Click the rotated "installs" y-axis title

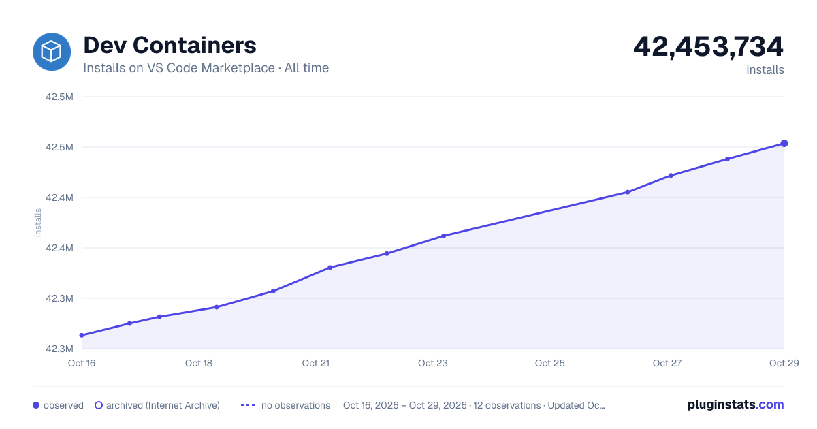(38, 223)
